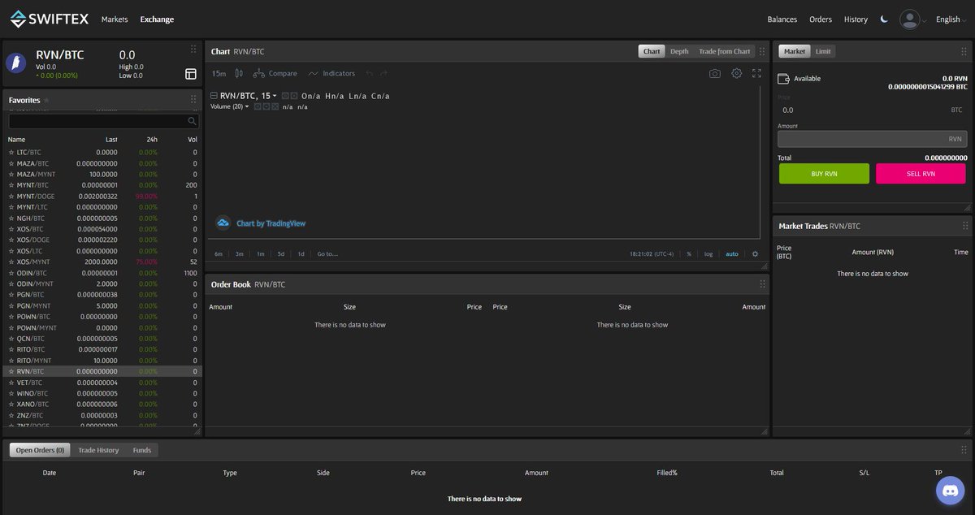Toggle Favorites star filter
Image resolution: width=975 pixels, height=515 pixels.
click(x=46, y=100)
